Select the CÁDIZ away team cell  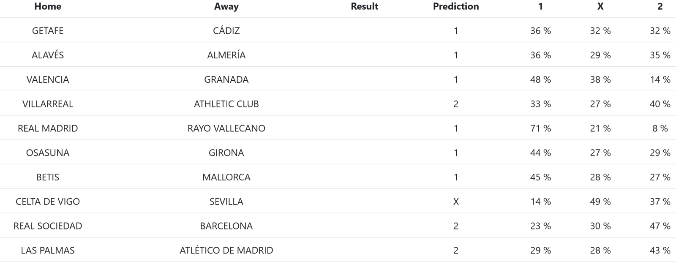[226, 31]
